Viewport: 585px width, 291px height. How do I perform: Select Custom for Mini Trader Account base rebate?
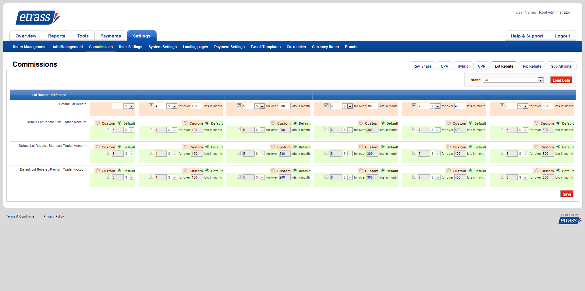98,123
